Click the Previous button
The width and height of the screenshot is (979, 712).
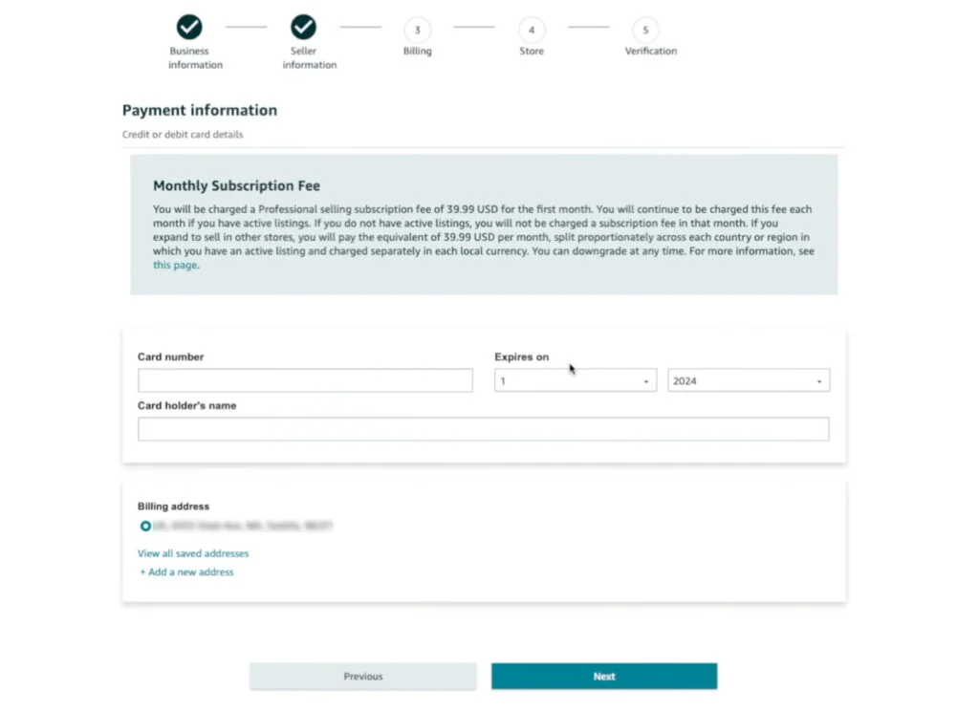362,676
